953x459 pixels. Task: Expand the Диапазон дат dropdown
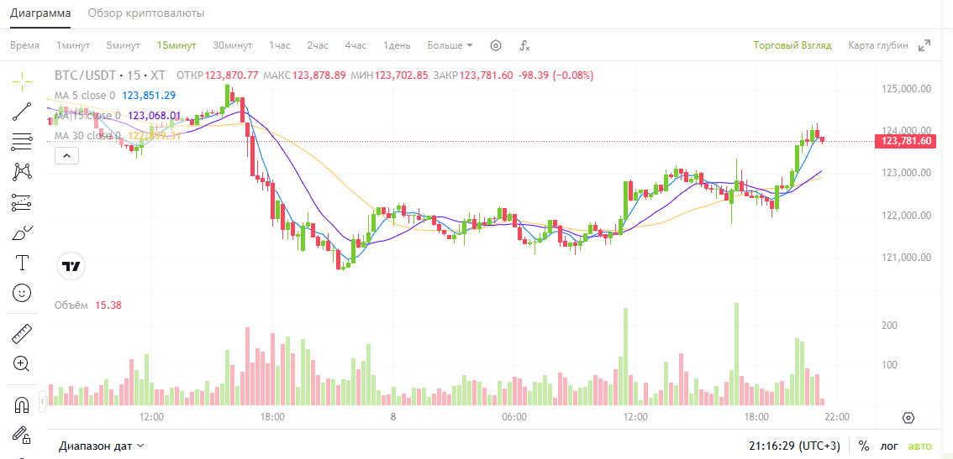pos(102,446)
